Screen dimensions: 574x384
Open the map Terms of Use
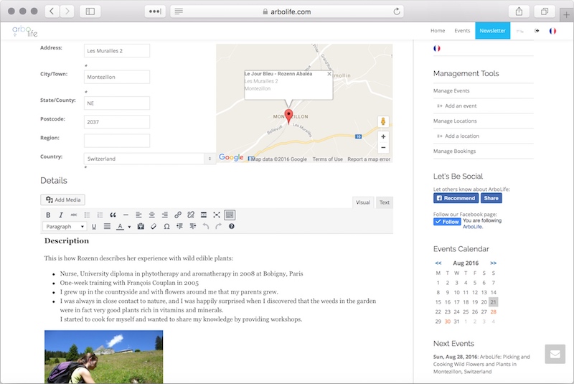coord(328,159)
